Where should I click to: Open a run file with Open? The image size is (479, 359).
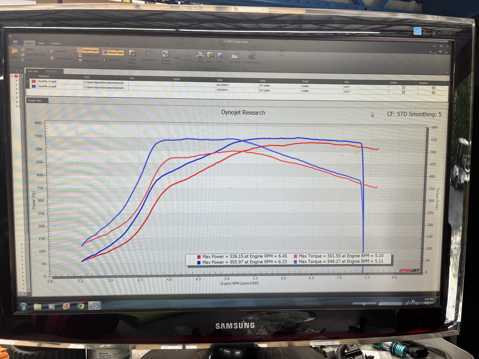click(x=14, y=53)
